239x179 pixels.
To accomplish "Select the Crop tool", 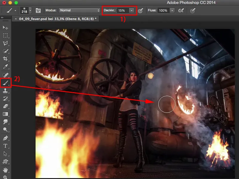I will point(5,58).
